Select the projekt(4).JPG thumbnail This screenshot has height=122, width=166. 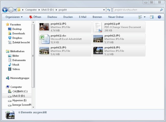coord(98,51)
